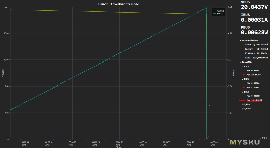Select the VBUS(V) legend entry
This screenshot has height=148, width=270.
click(x=218, y=11)
